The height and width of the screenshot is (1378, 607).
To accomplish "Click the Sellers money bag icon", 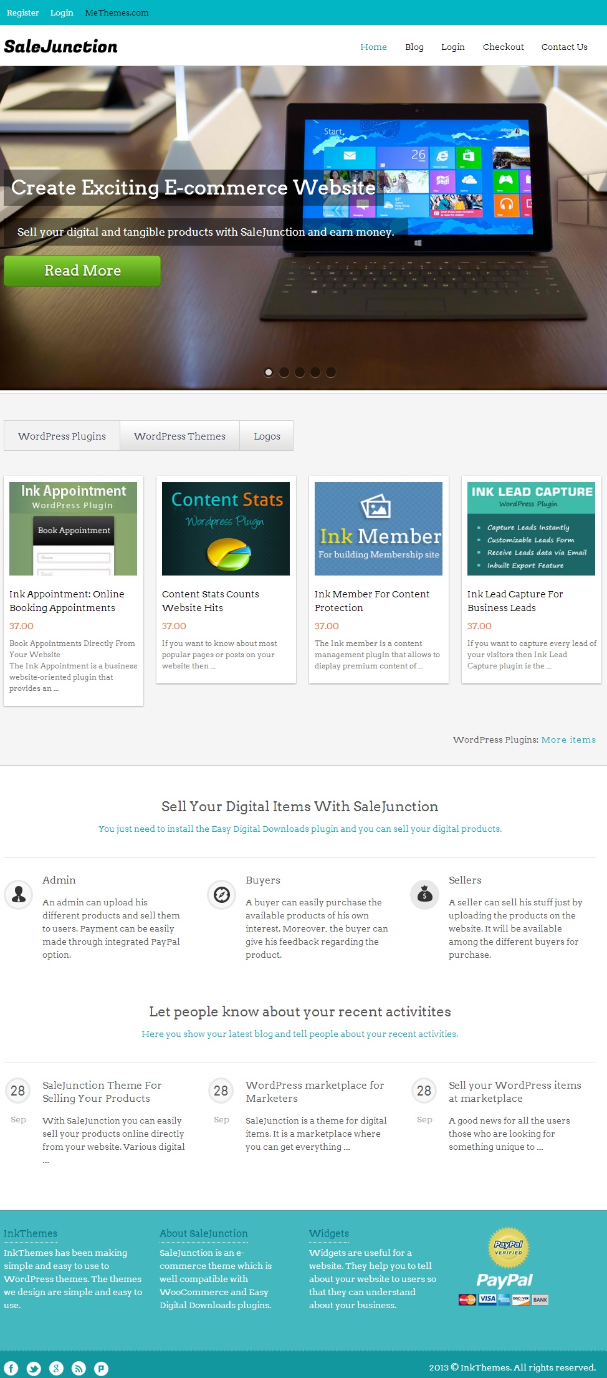I will point(425,895).
